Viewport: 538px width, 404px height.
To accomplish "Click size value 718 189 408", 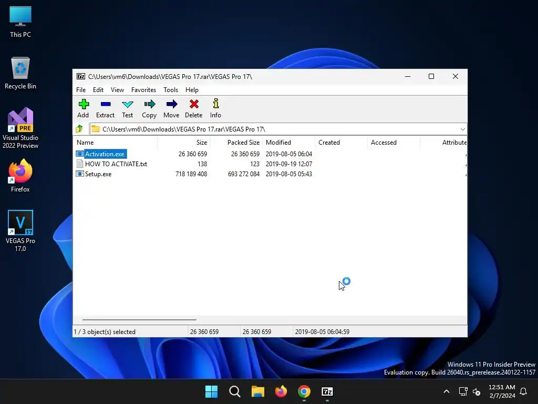I will point(191,174).
